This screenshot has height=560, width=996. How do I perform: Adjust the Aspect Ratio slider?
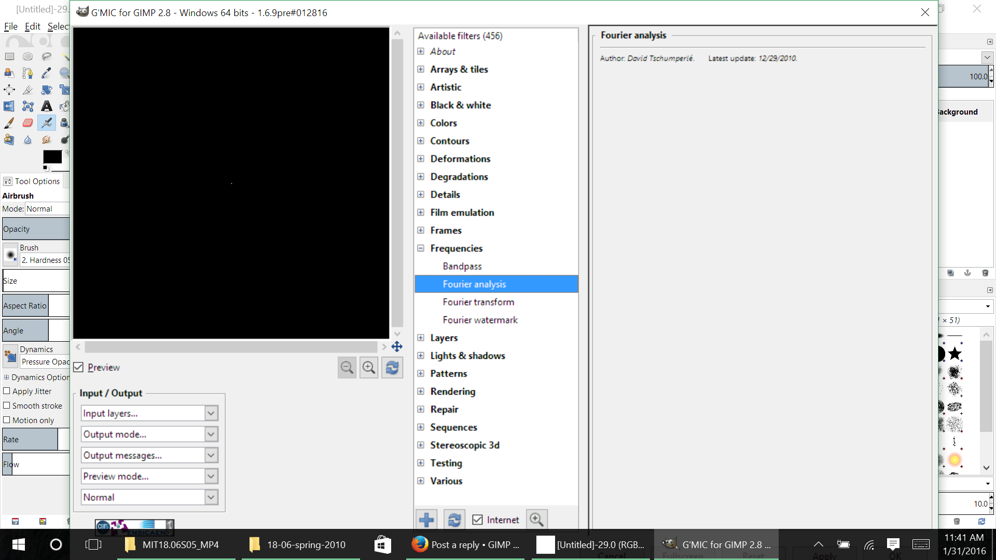(x=36, y=305)
